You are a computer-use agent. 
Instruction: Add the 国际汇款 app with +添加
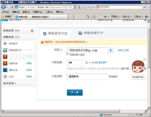pos(29,70)
